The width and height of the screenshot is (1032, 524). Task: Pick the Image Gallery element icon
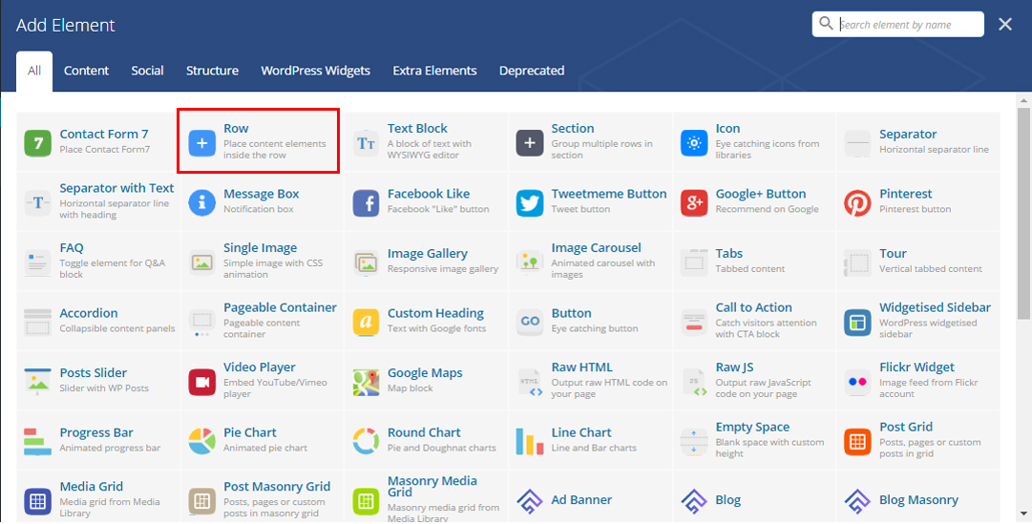(366, 262)
